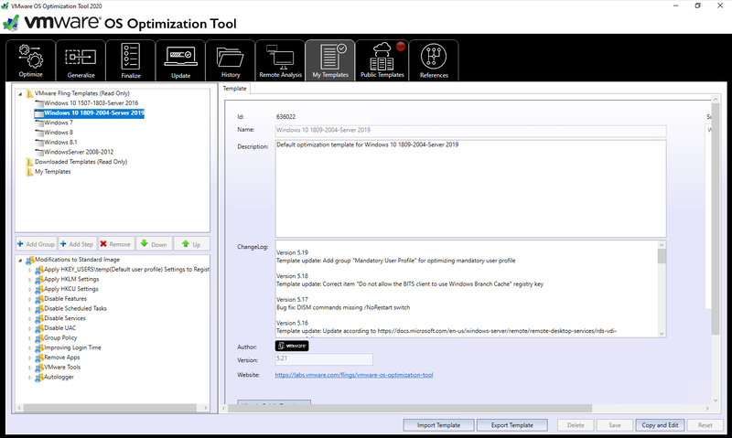This screenshot has width=732, height=438.
Task: Open the History folder section
Action: point(230,59)
